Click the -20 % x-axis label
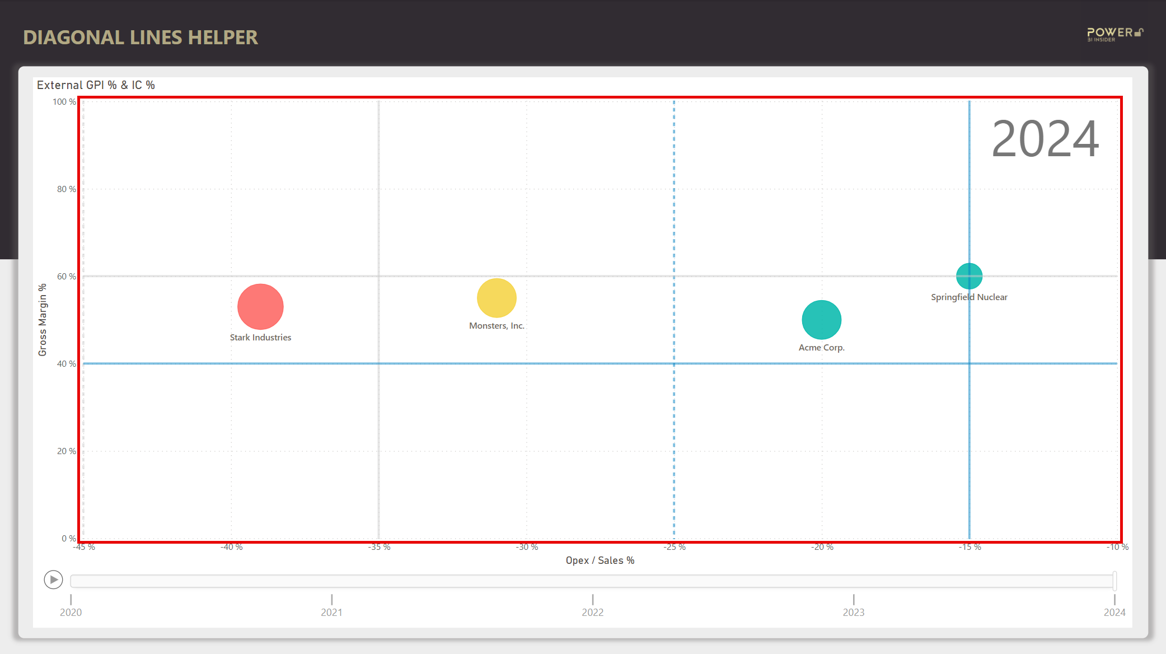 pos(822,547)
